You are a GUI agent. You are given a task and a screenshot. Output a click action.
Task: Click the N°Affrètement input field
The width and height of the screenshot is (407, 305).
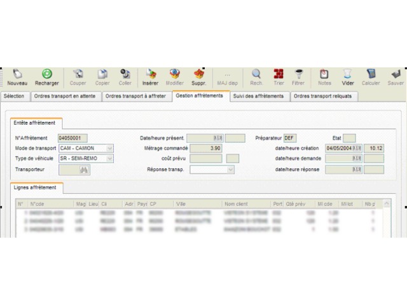[72, 138]
